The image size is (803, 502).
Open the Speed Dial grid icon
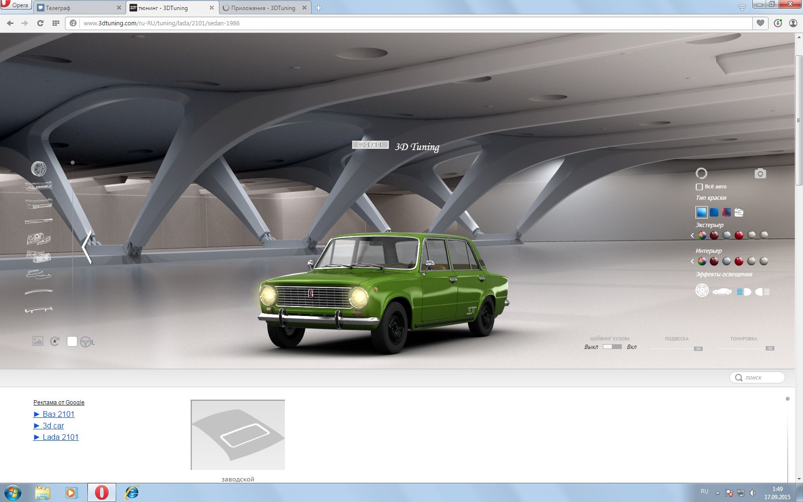(55, 23)
